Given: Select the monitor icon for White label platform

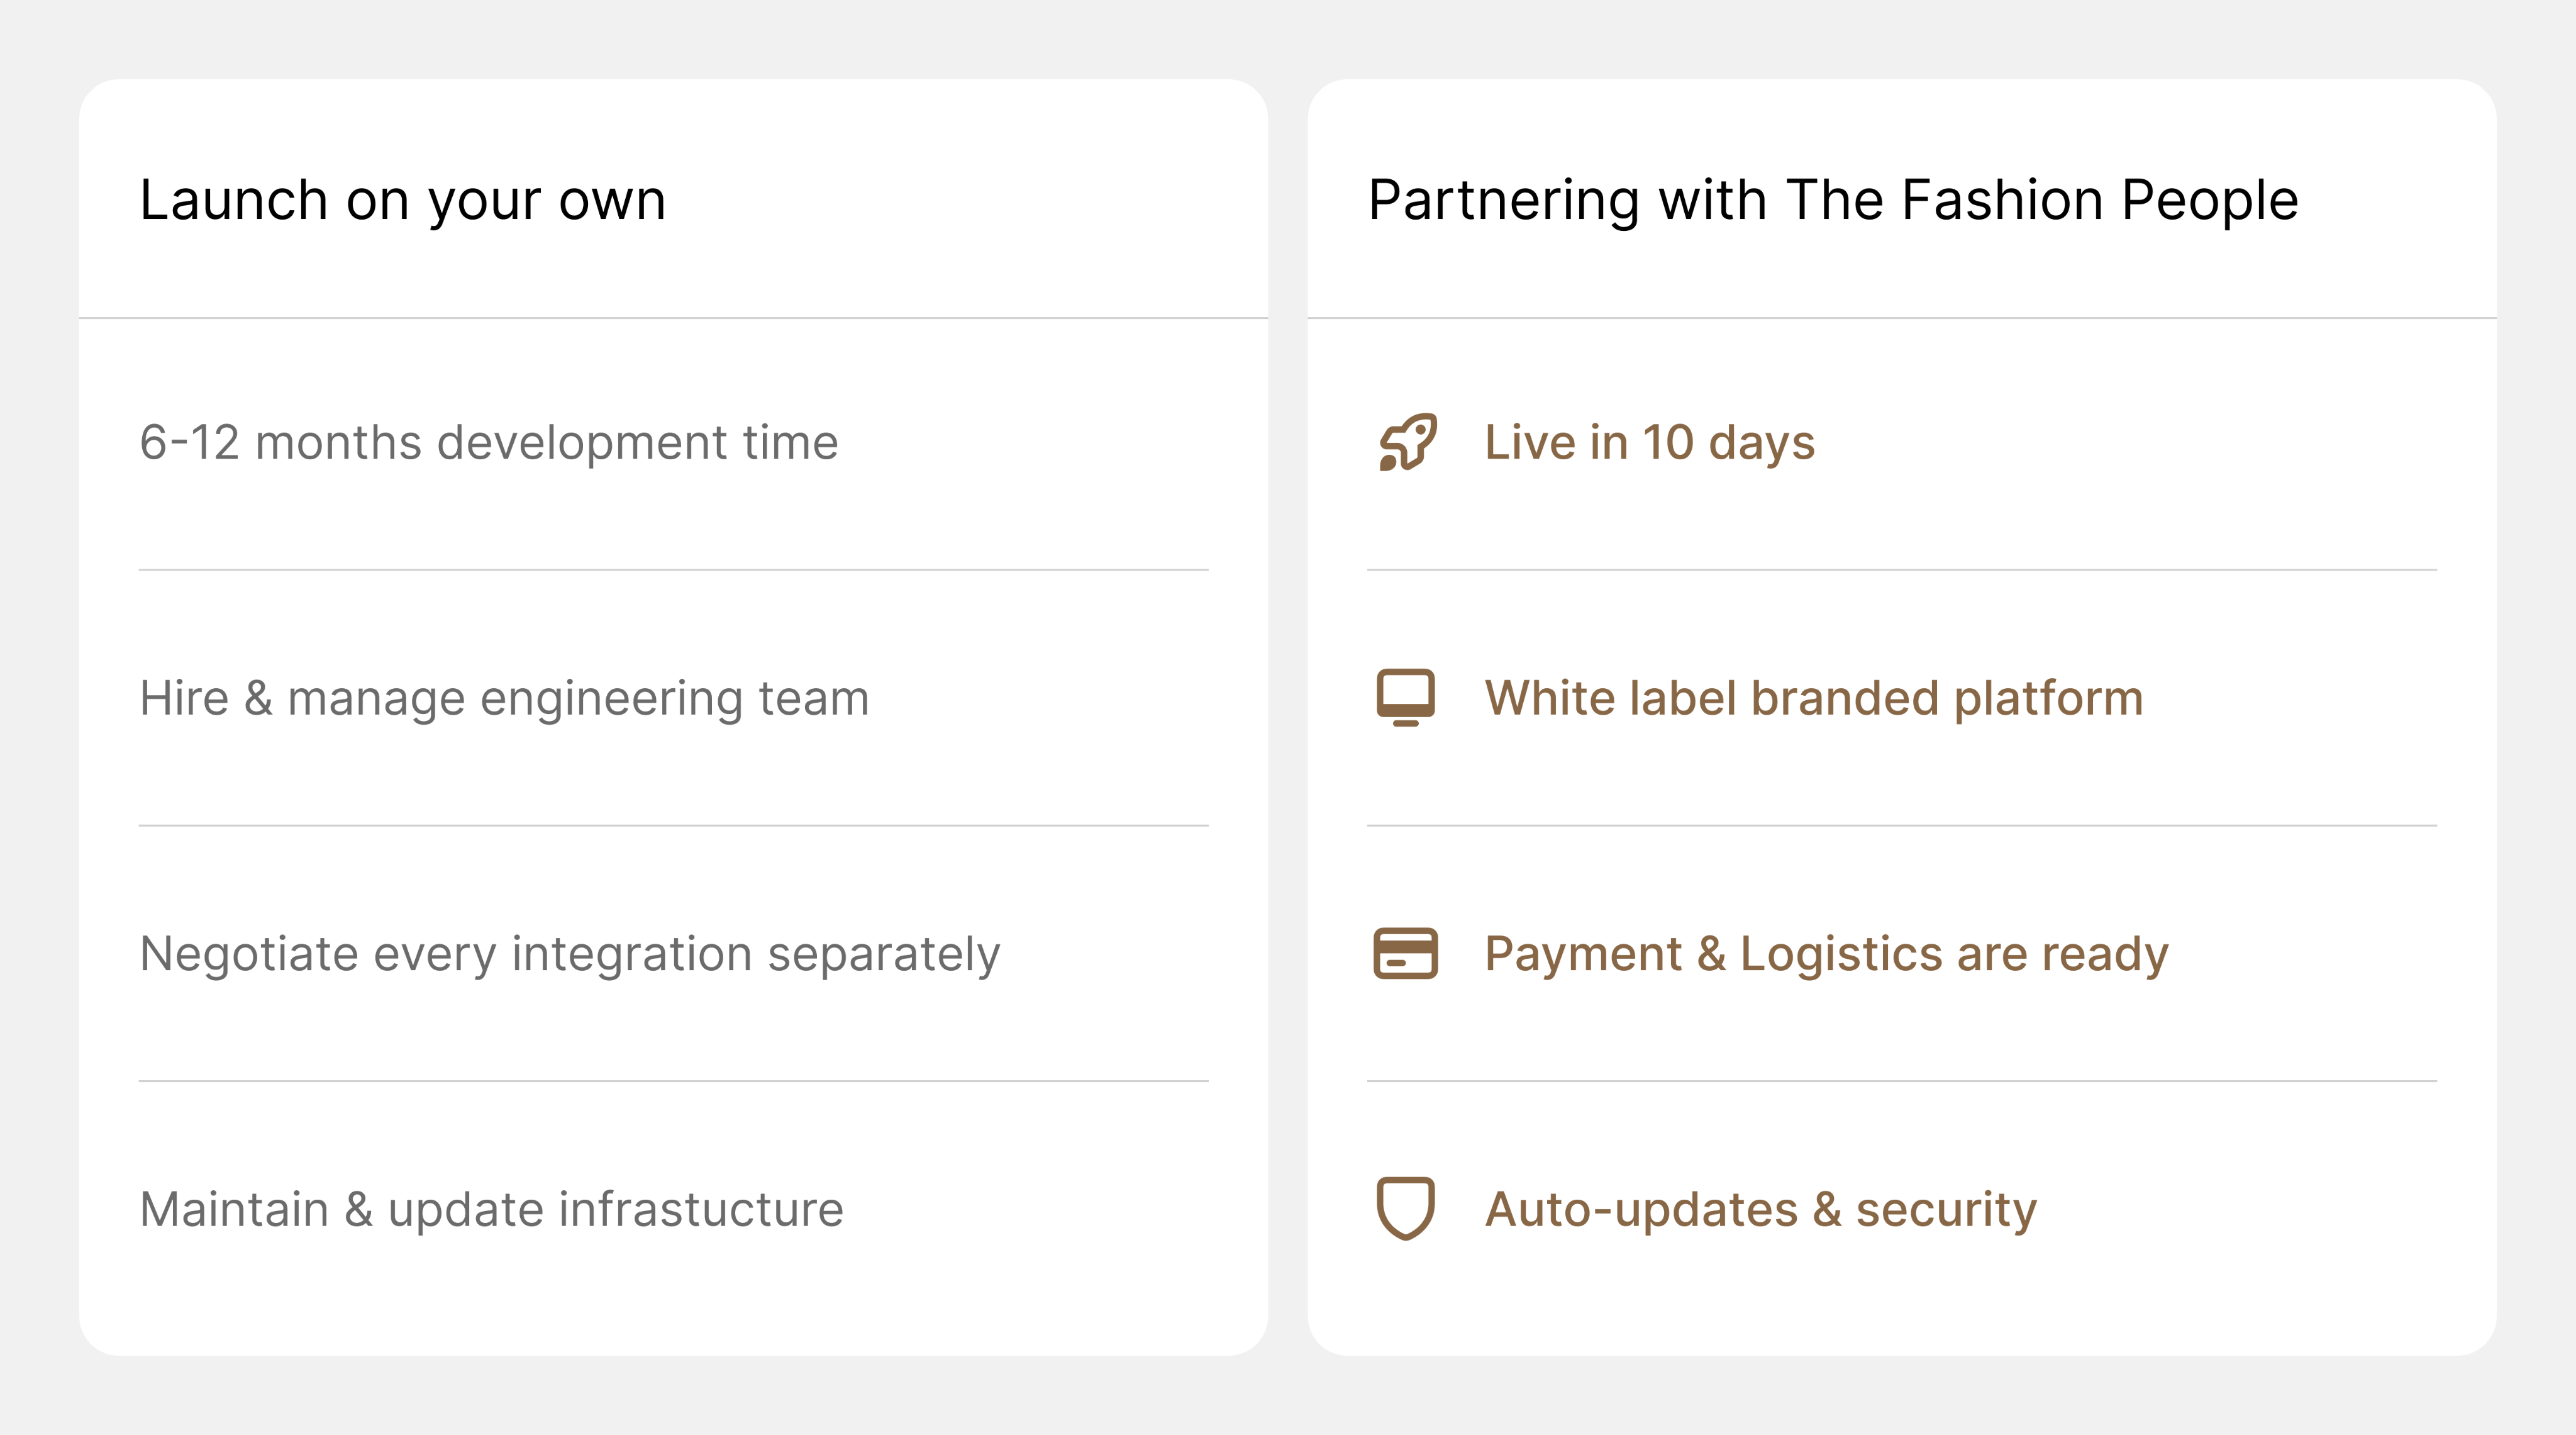Looking at the screenshot, I should pyautogui.click(x=1406, y=697).
